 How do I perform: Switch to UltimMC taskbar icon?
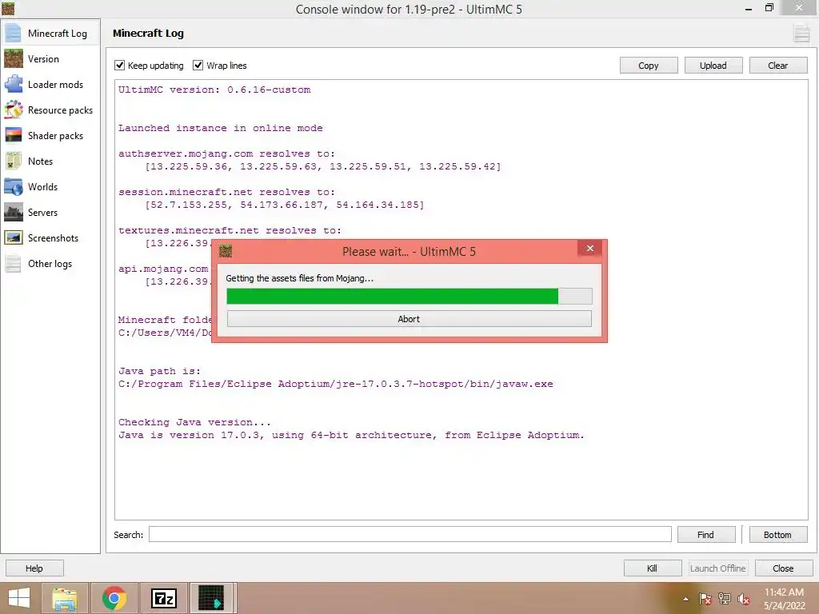pyautogui.click(x=211, y=598)
